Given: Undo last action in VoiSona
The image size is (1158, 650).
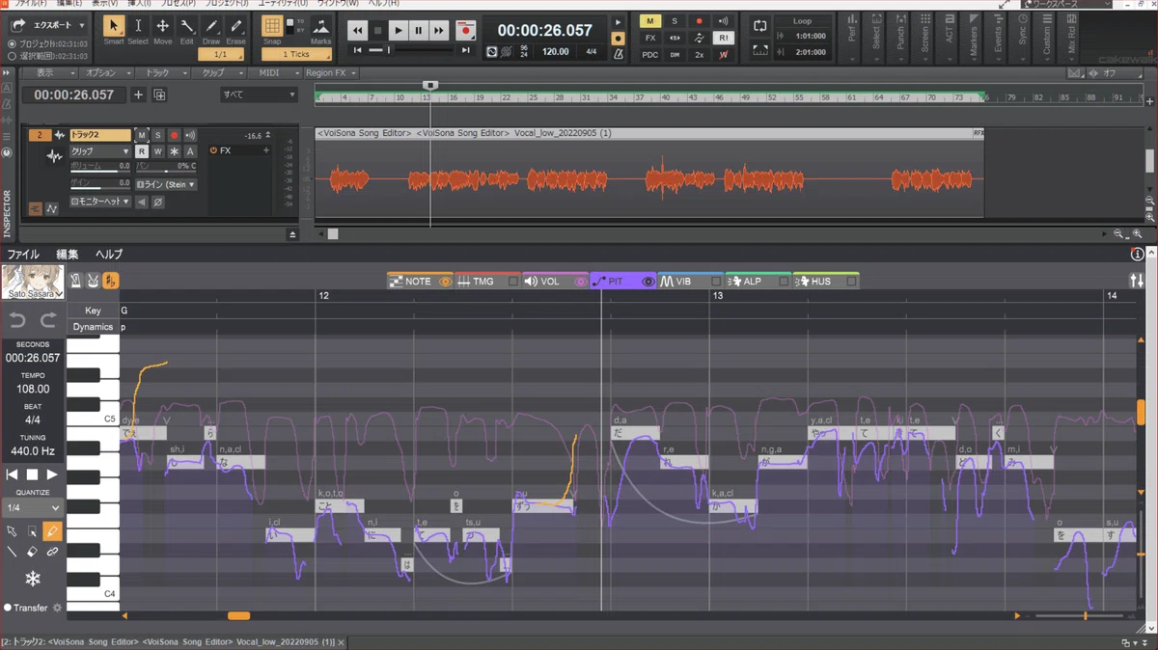Looking at the screenshot, I should click(17, 320).
